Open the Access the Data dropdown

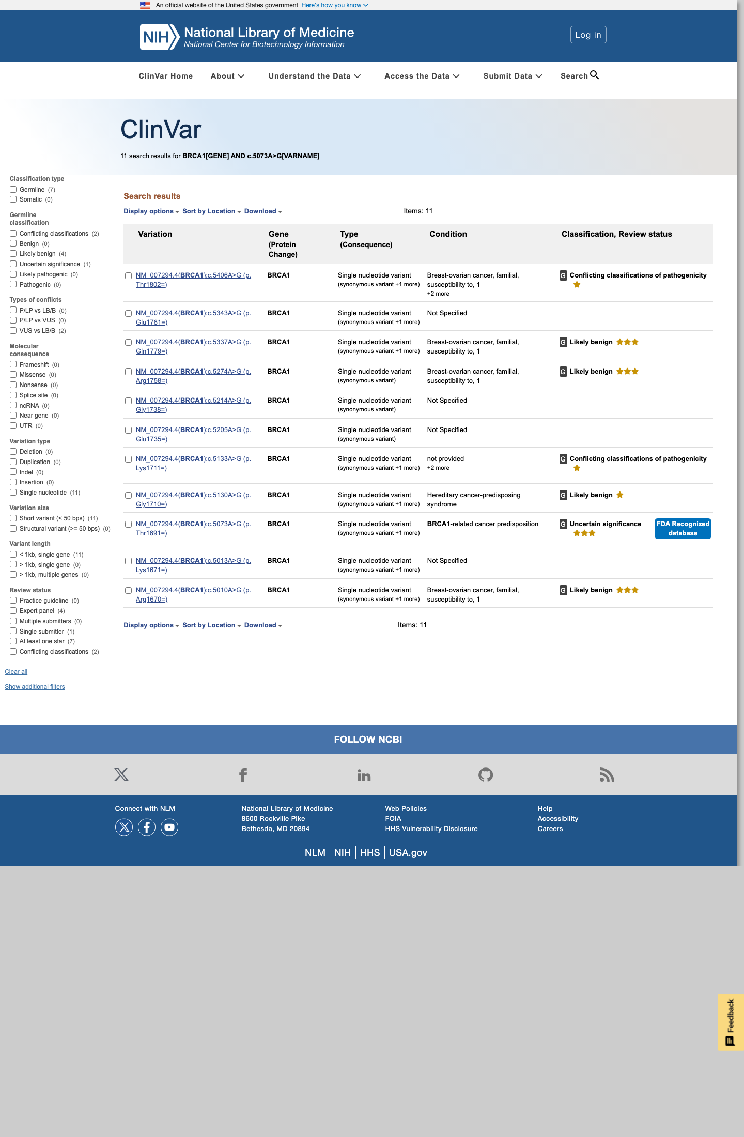(422, 76)
